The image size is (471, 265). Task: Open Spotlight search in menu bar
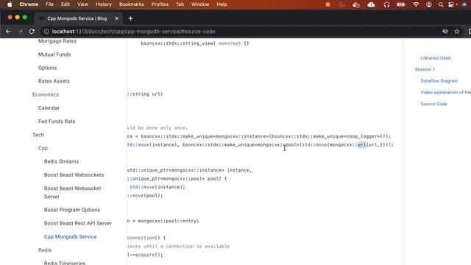[441, 4]
